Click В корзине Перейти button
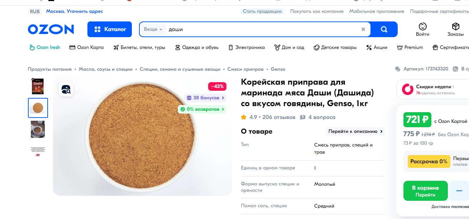 tap(426, 191)
